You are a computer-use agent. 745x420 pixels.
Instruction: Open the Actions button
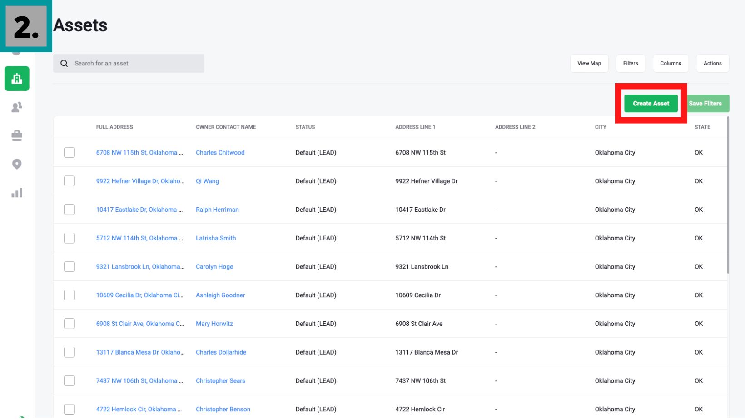(712, 64)
